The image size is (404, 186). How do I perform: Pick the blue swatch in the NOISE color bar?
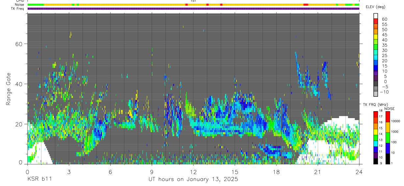(x=387, y=148)
